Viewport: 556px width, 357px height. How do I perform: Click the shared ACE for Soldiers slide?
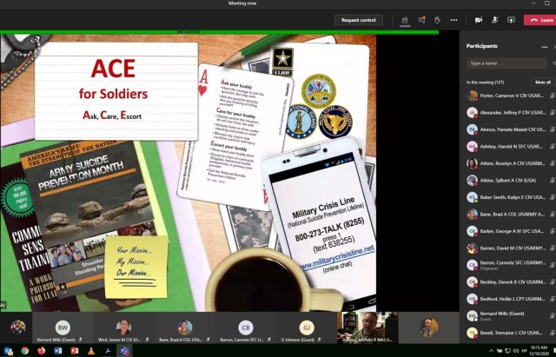pyautogui.click(x=188, y=173)
